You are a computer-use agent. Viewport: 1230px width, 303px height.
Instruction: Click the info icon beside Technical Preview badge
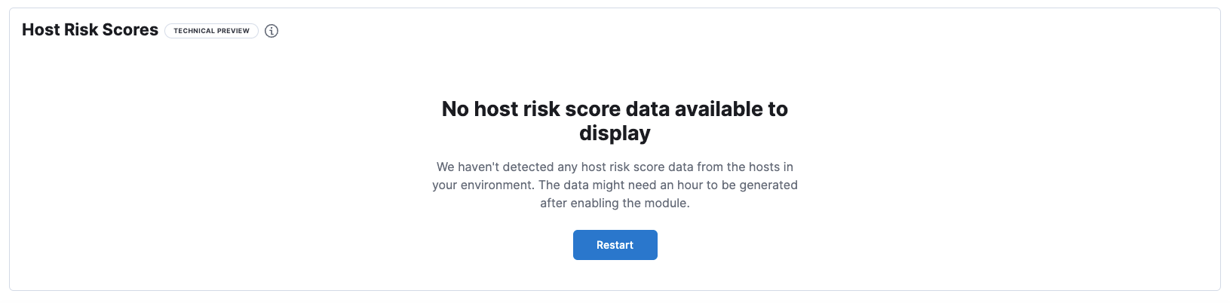pos(271,31)
